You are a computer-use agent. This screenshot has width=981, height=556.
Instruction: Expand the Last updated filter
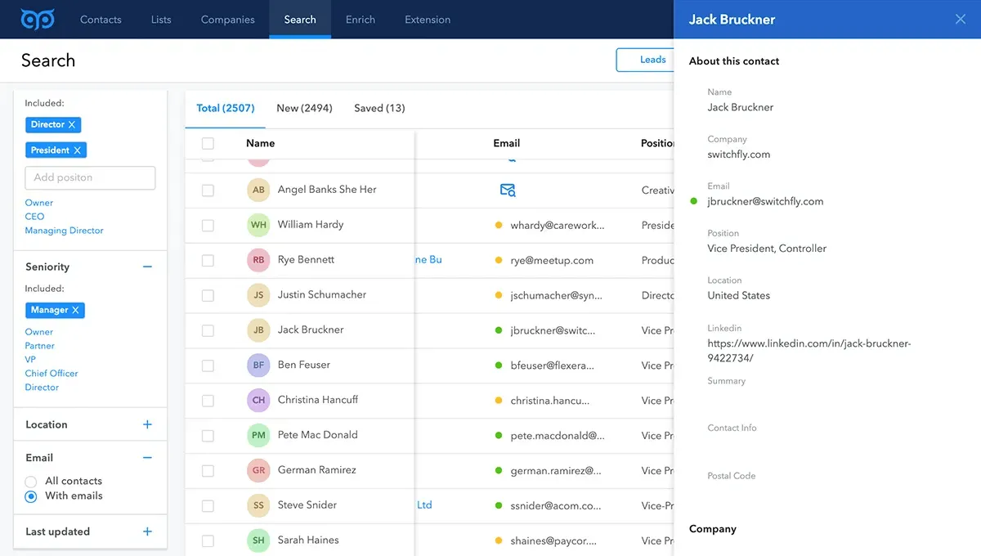(147, 531)
